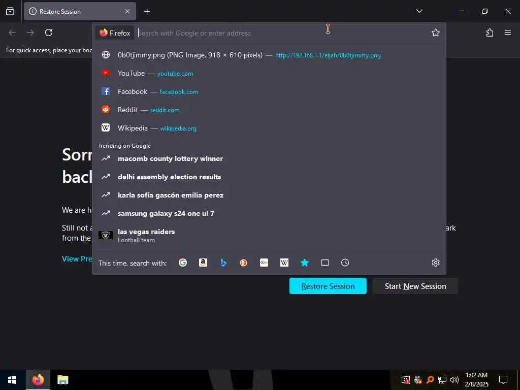Image resolution: width=520 pixels, height=390 pixels.
Task: Click the Start New Session button
Action: 415,286
